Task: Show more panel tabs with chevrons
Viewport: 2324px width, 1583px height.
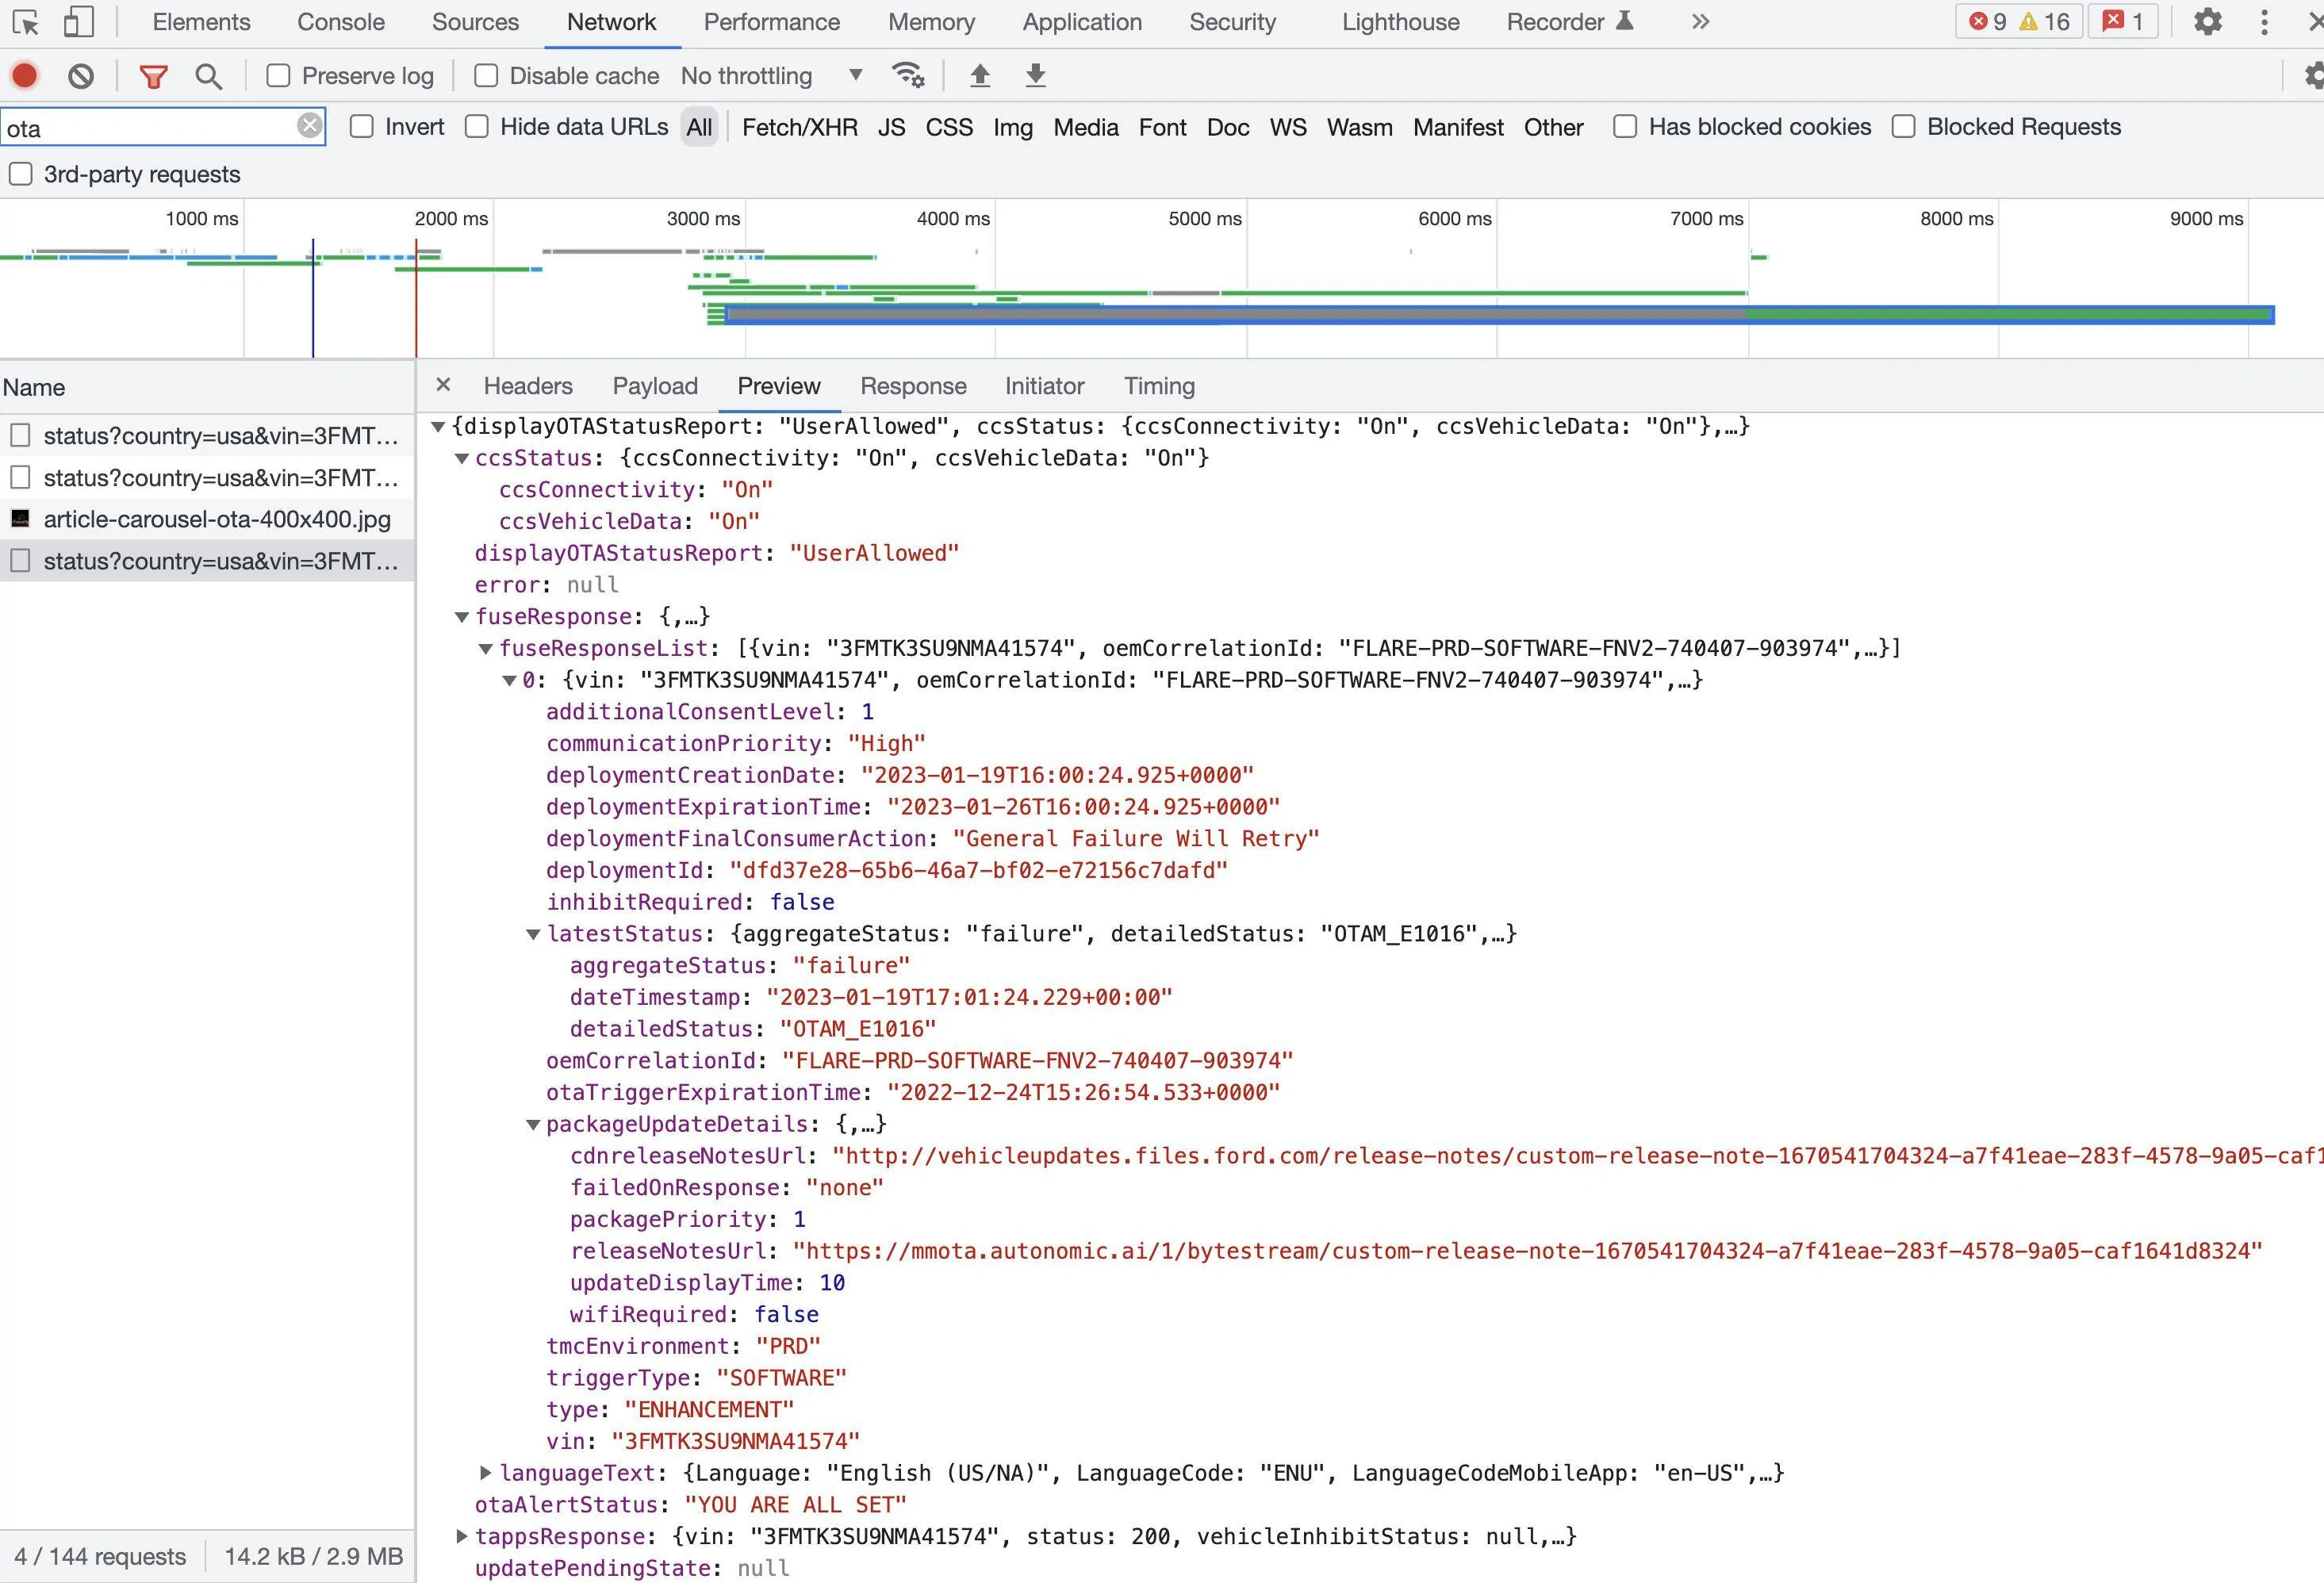Action: (1700, 22)
